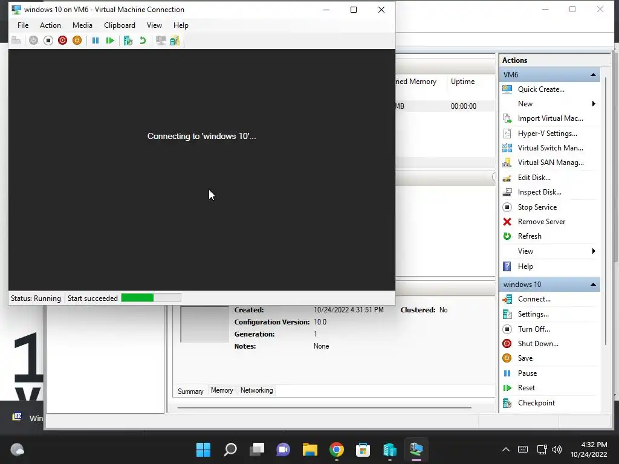
Task: Click the volume icon in tray
Action: point(557,449)
